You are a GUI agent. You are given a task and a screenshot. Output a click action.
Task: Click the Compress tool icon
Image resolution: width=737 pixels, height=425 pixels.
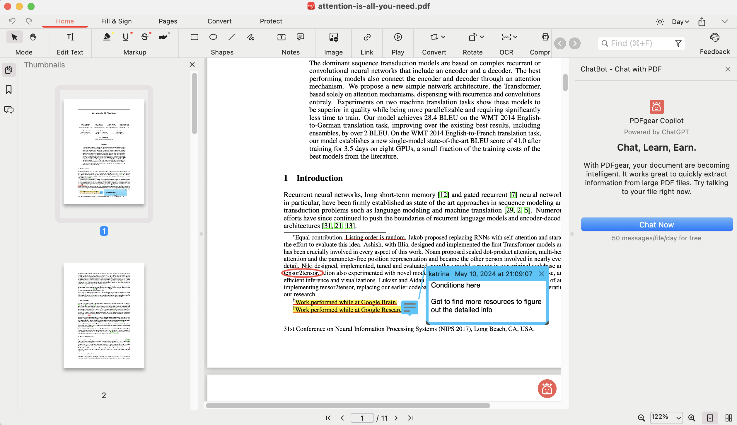pos(545,37)
